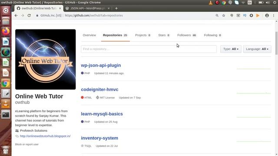
Task: Click the browser address bar URL
Action: click(x=94, y=16)
